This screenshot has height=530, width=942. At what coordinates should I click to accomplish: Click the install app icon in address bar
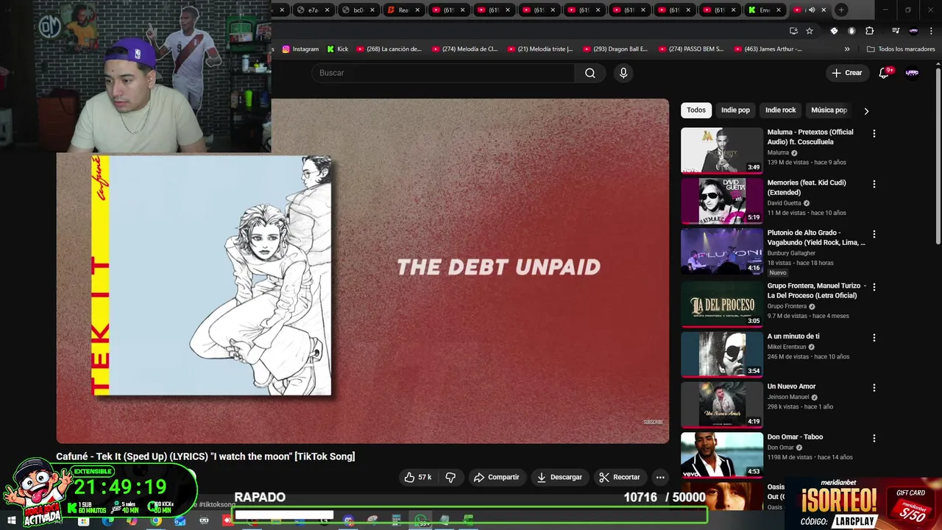click(793, 31)
